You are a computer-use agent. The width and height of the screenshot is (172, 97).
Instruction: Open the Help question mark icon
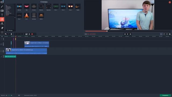(170, 2)
